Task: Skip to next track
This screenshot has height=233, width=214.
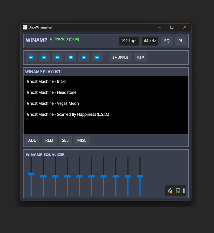Action: click(97, 58)
